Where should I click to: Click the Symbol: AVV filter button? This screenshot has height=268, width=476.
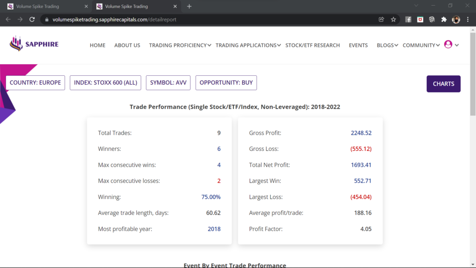tap(168, 83)
